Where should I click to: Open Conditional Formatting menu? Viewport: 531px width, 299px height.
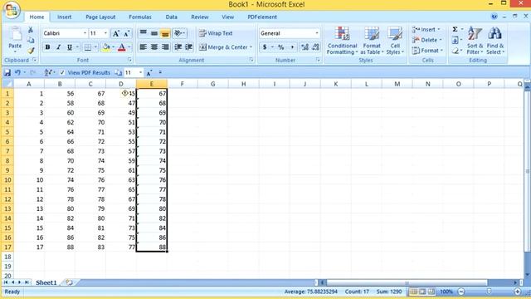[x=342, y=41]
